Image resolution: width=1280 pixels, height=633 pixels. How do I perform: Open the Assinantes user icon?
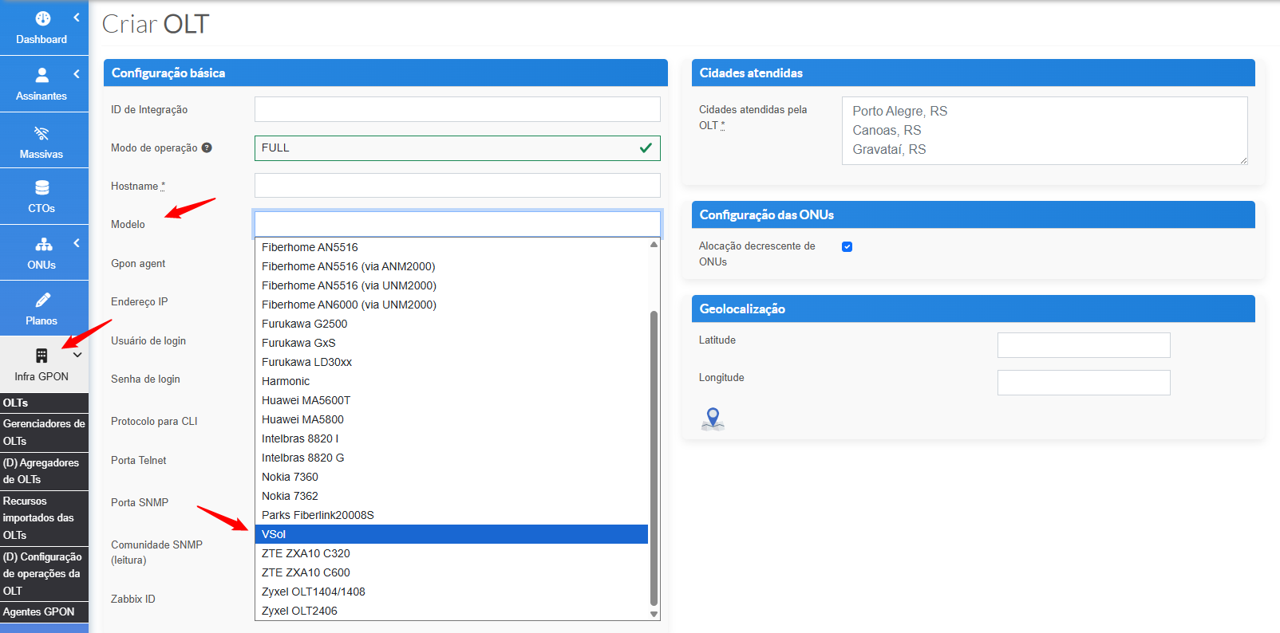[x=42, y=75]
